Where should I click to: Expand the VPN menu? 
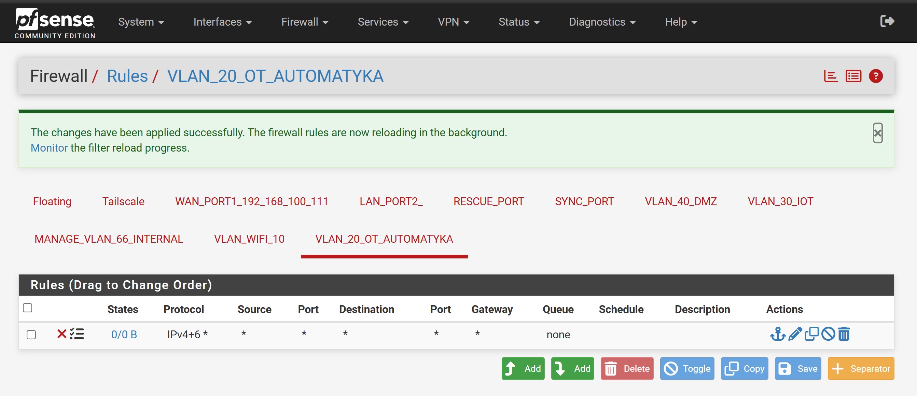pos(454,22)
